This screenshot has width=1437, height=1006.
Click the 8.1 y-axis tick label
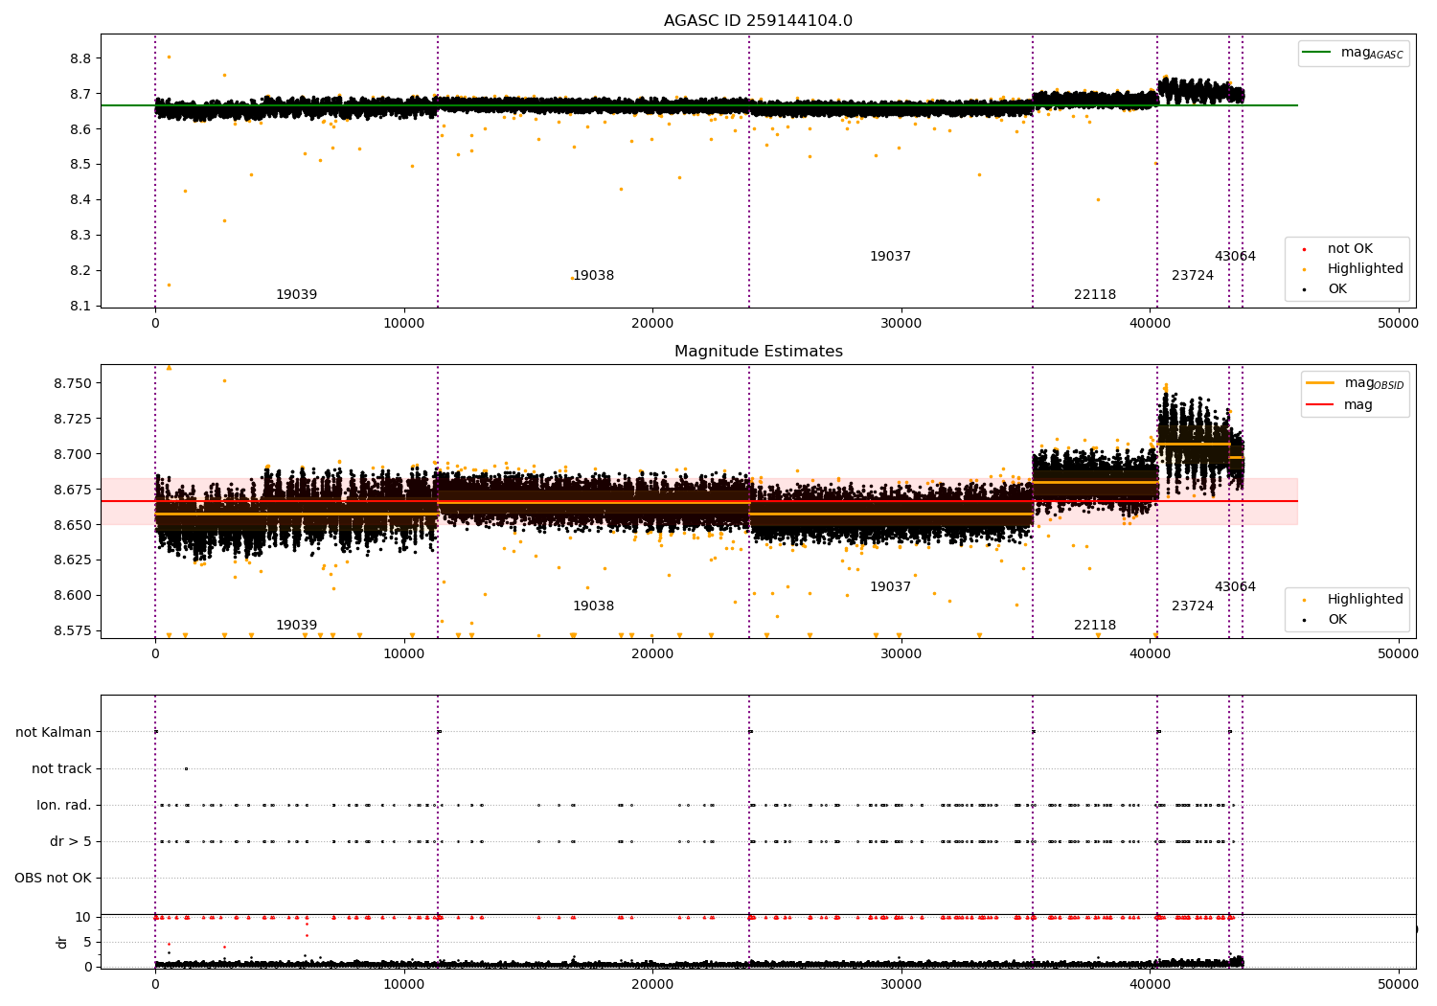tap(80, 307)
